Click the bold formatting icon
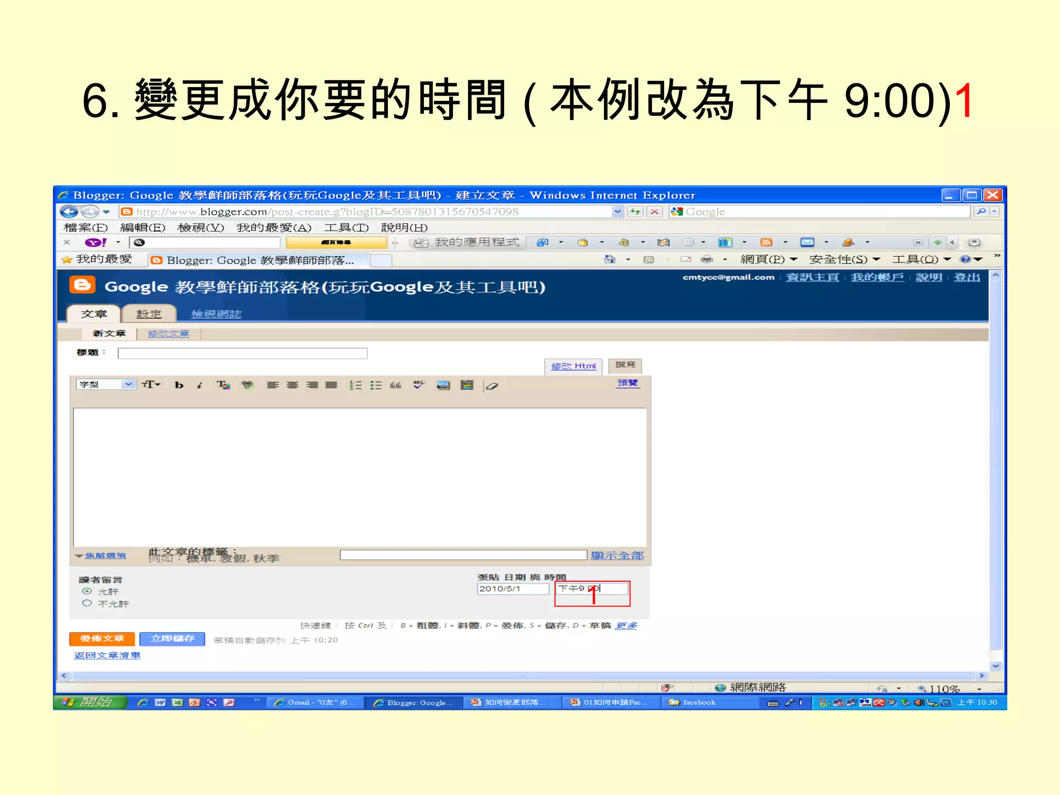 179,385
